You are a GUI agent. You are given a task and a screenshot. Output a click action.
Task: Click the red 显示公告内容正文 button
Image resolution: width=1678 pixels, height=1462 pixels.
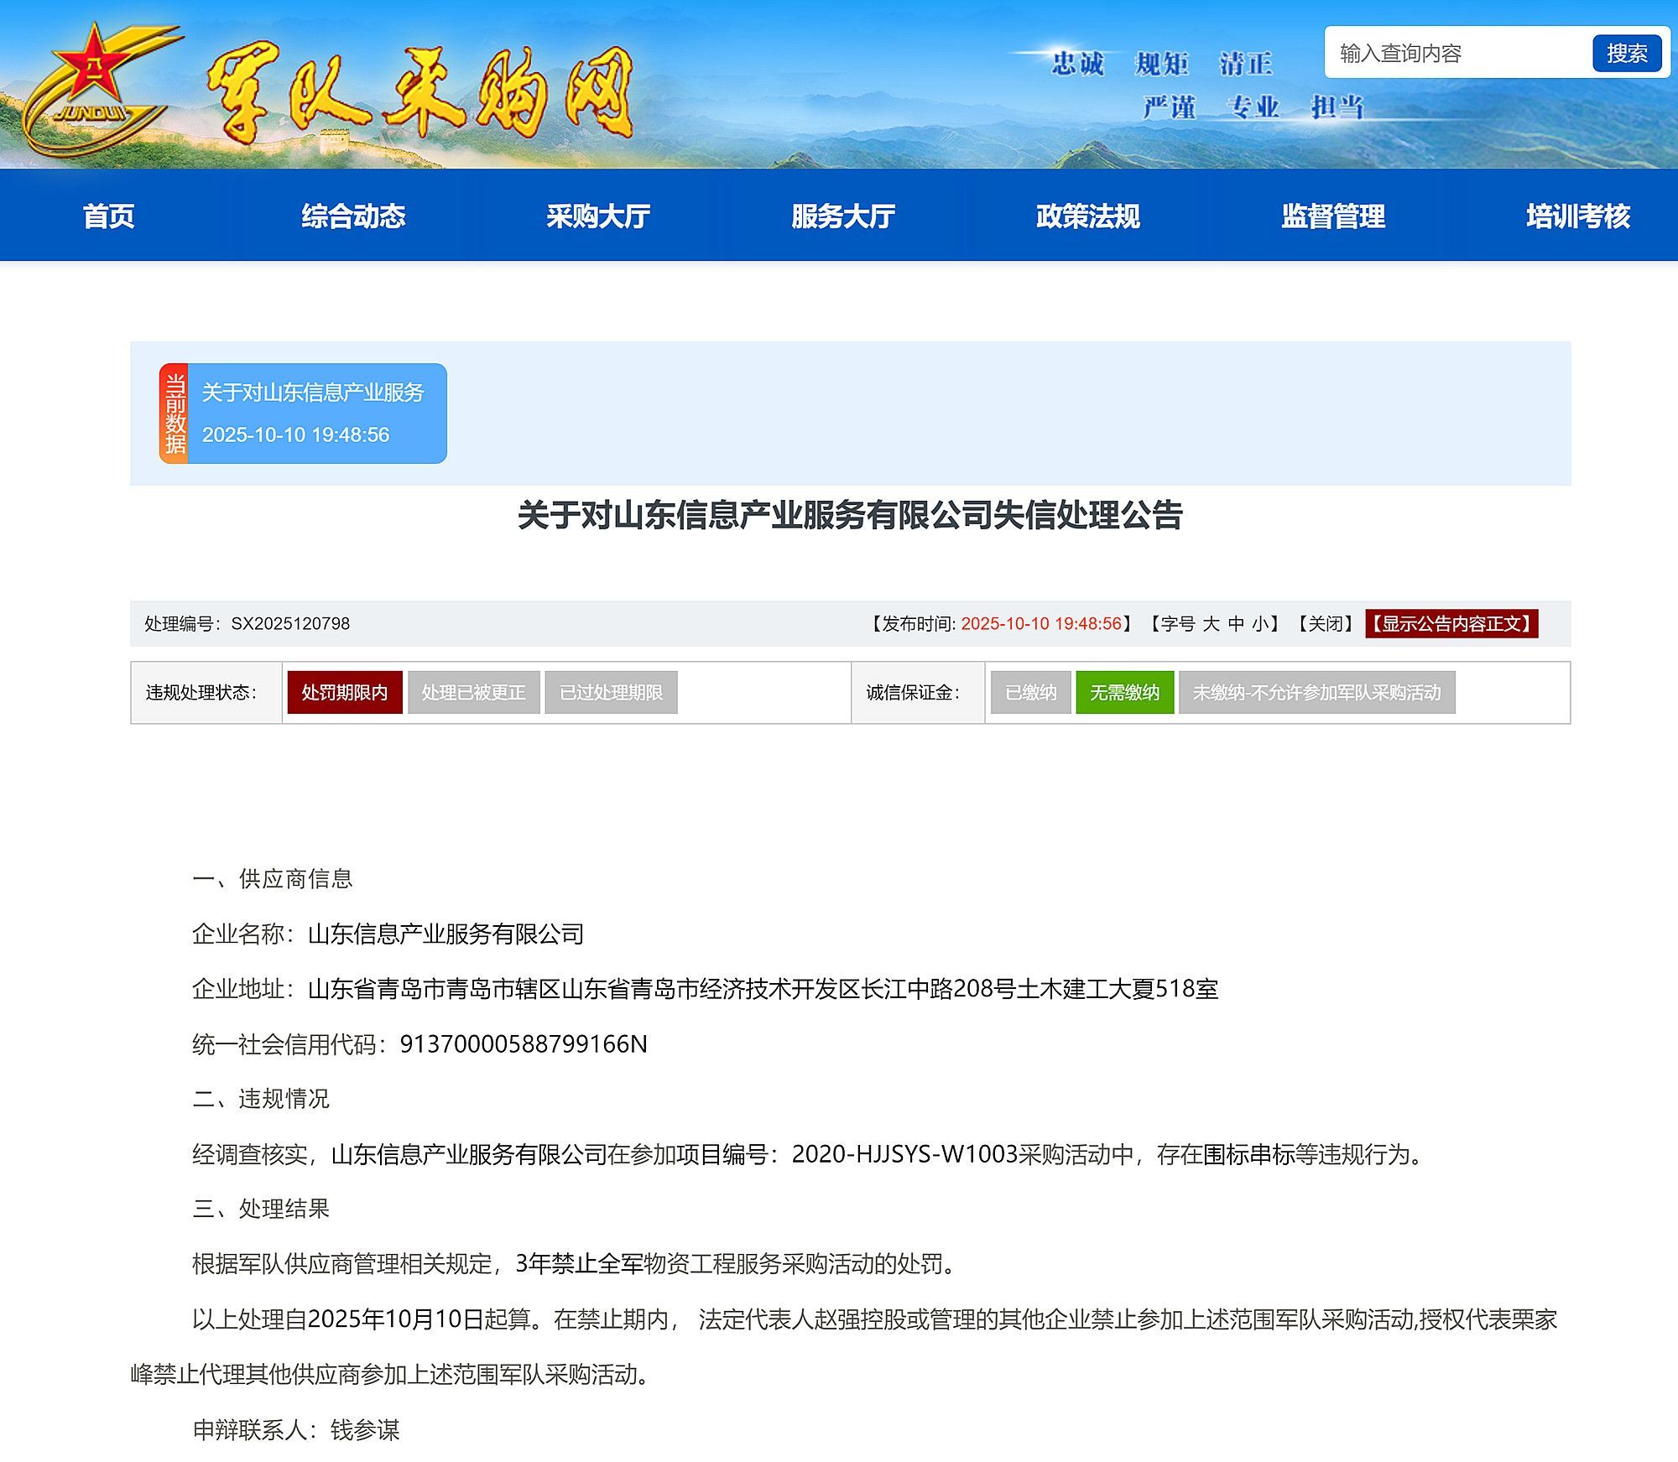(1451, 624)
